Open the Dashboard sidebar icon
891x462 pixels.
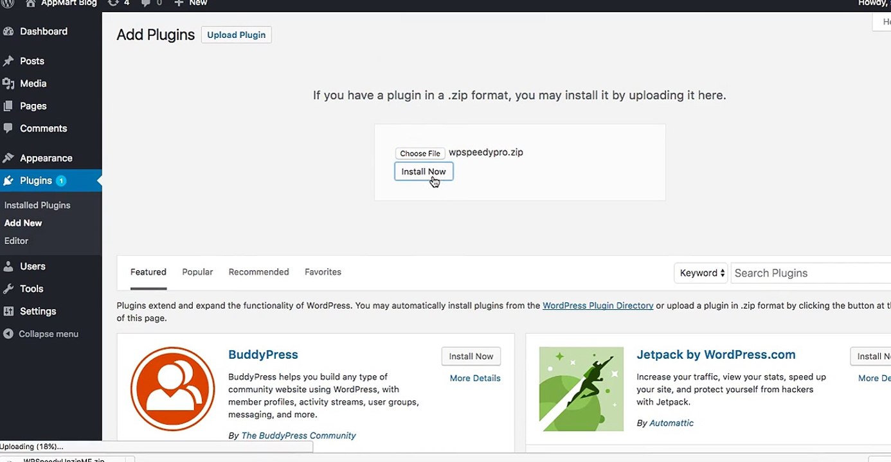coord(8,31)
